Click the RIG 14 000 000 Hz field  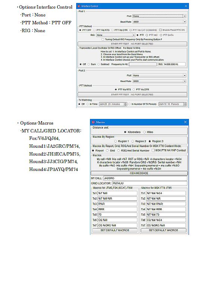[x=171, y=64]
